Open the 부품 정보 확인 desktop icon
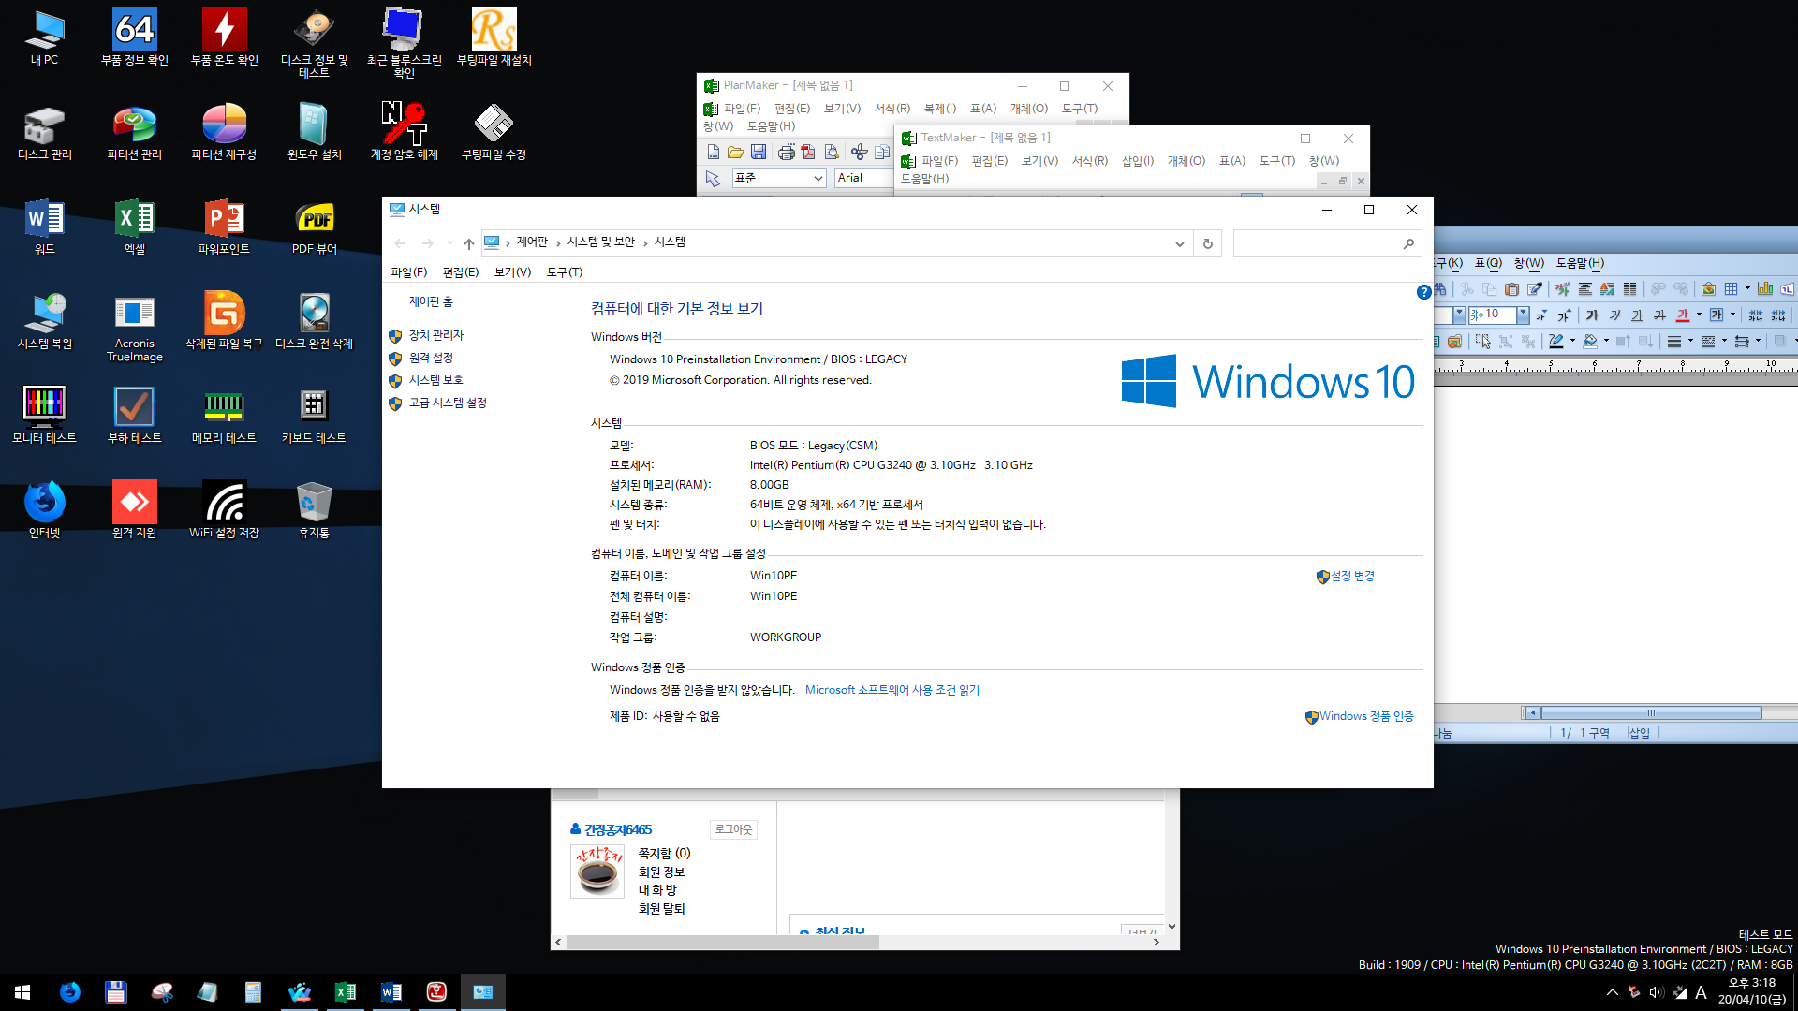 pos(134,37)
